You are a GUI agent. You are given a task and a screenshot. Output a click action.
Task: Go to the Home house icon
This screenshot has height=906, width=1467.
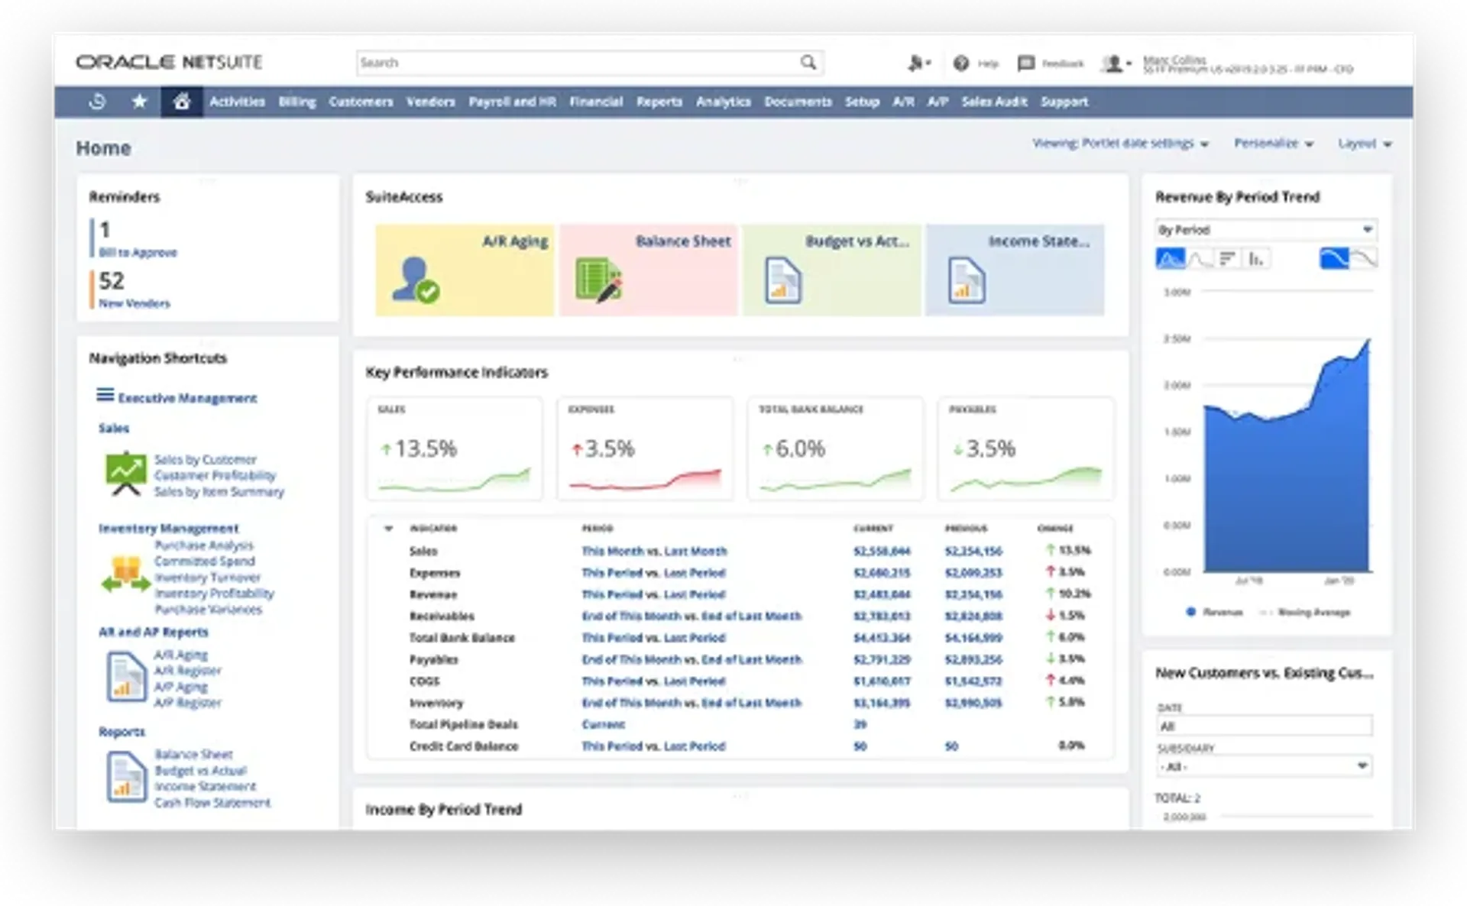point(181,102)
